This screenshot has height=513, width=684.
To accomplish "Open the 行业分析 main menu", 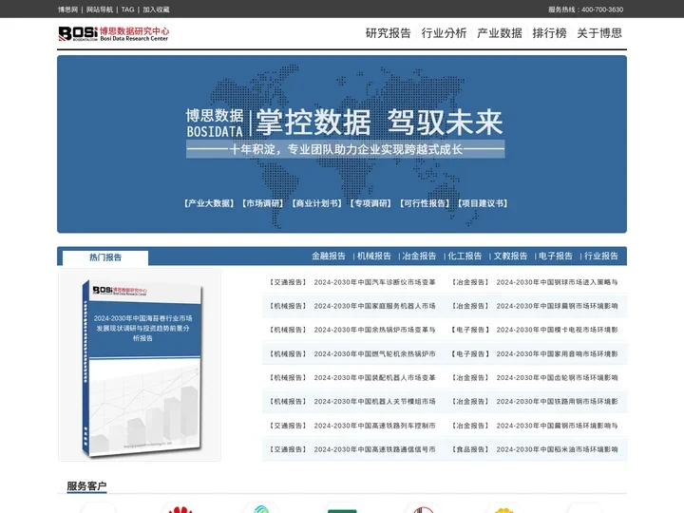I will click(444, 33).
